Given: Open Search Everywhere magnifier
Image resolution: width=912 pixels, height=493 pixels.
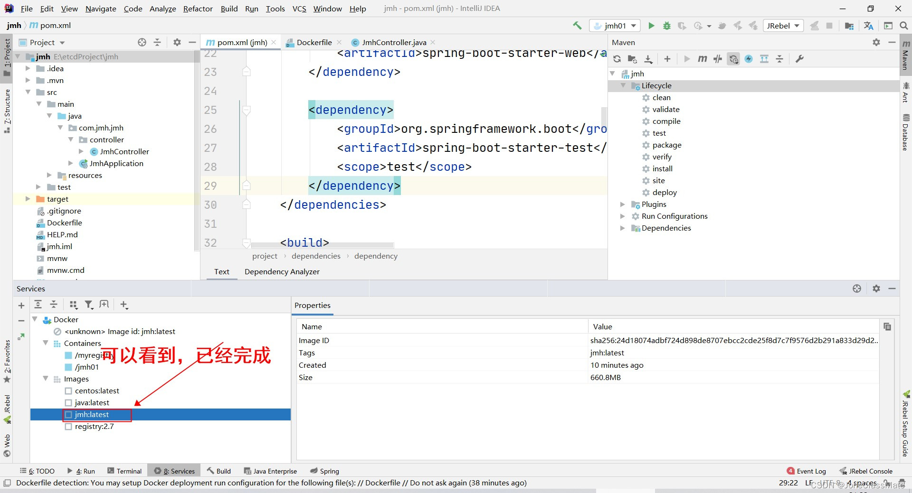Looking at the screenshot, I should pos(904,26).
